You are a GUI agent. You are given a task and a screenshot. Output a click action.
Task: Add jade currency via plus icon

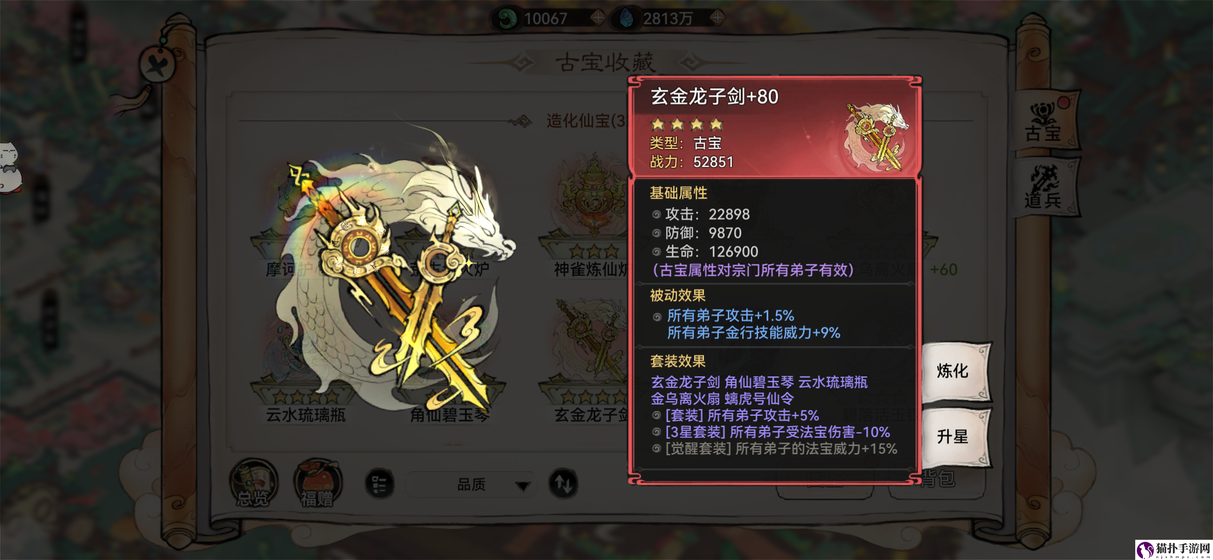[x=598, y=18]
